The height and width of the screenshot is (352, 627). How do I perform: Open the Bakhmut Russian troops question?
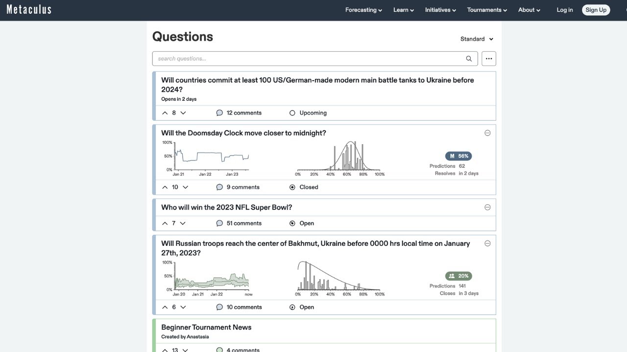click(315, 248)
